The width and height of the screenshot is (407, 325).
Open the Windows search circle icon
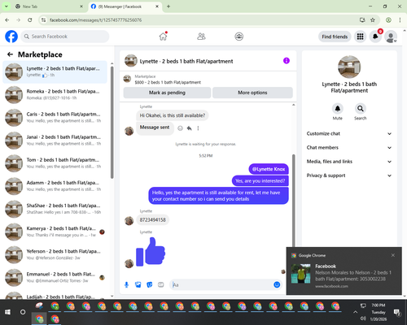pyautogui.click(x=23, y=312)
